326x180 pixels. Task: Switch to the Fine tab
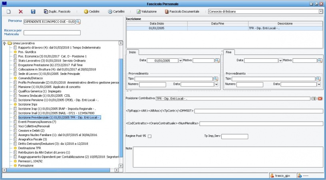pos(229,52)
